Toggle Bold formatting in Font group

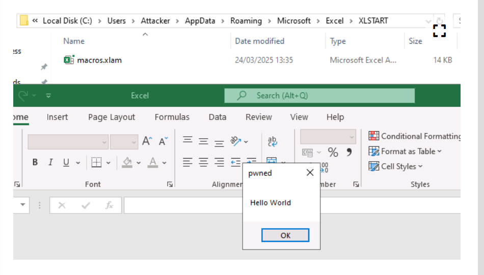pyautogui.click(x=35, y=162)
